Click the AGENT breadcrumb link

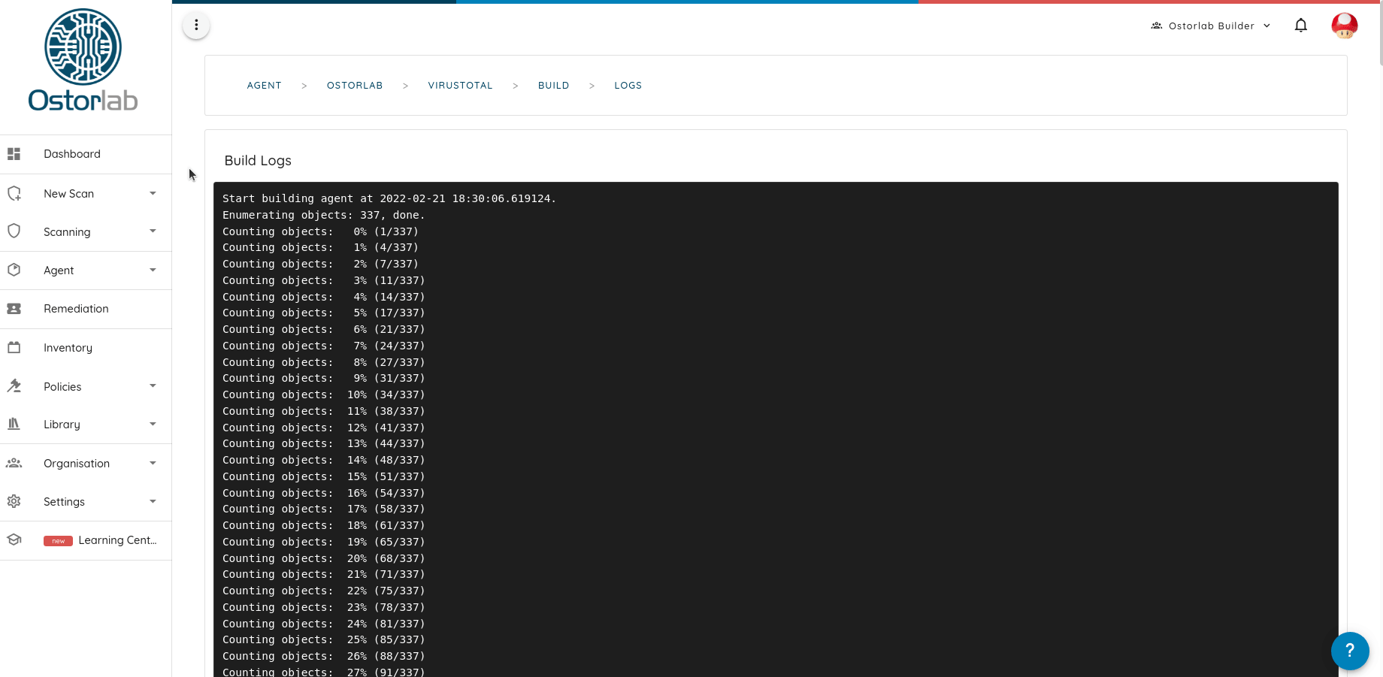point(265,86)
